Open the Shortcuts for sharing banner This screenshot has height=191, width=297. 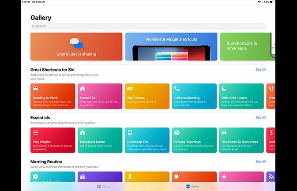(76, 46)
